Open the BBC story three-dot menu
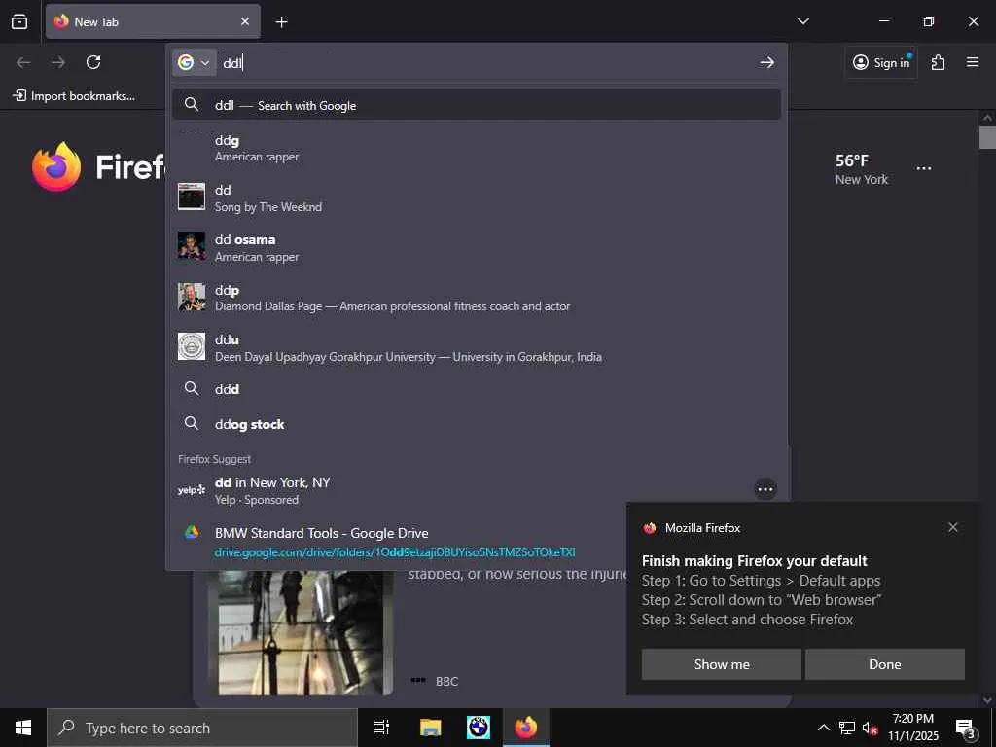Viewport: 996px width, 747px height. click(x=418, y=680)
